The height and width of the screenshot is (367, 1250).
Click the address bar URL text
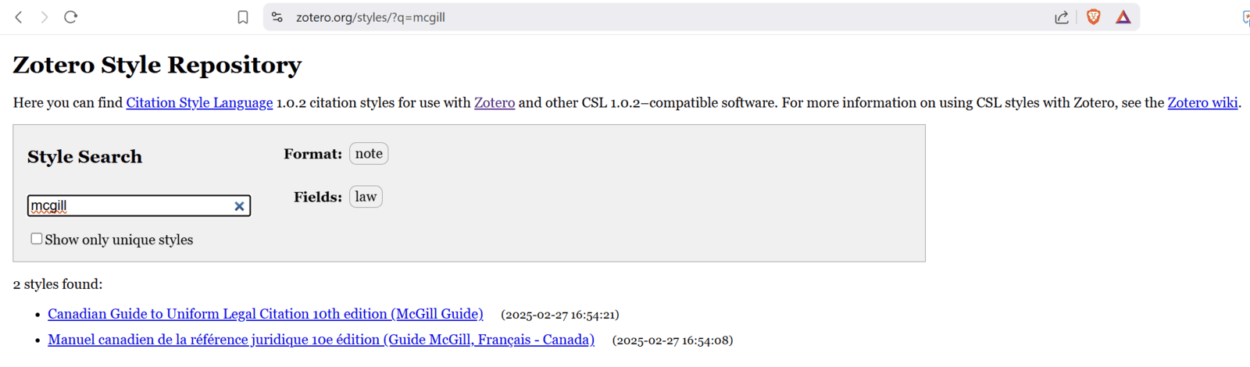370,17
